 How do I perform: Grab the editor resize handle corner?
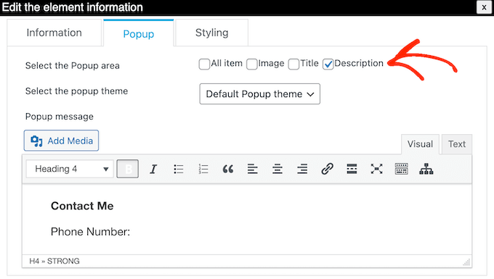[466, 262]
